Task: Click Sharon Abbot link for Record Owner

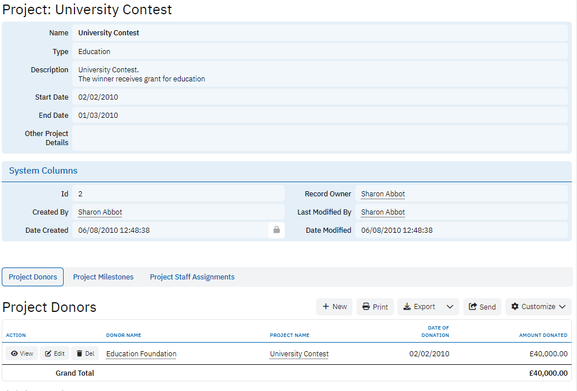Action: (x=383, y=194)
